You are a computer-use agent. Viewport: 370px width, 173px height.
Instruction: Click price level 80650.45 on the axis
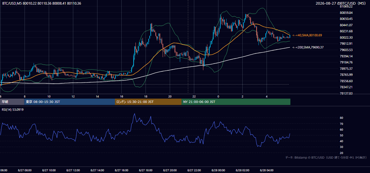tap(346, 19)
